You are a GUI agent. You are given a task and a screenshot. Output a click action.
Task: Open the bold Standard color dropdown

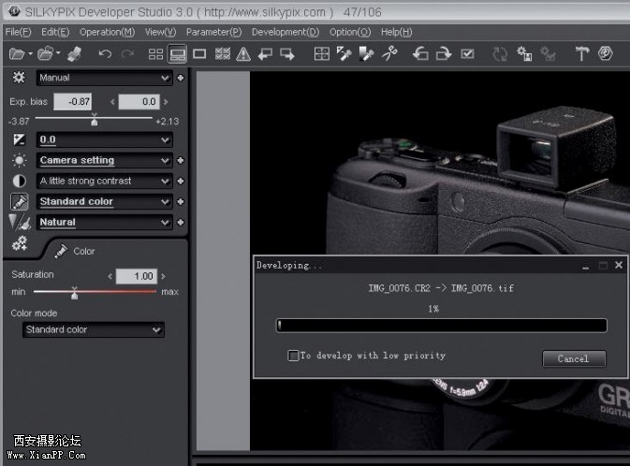coord(105,202)
